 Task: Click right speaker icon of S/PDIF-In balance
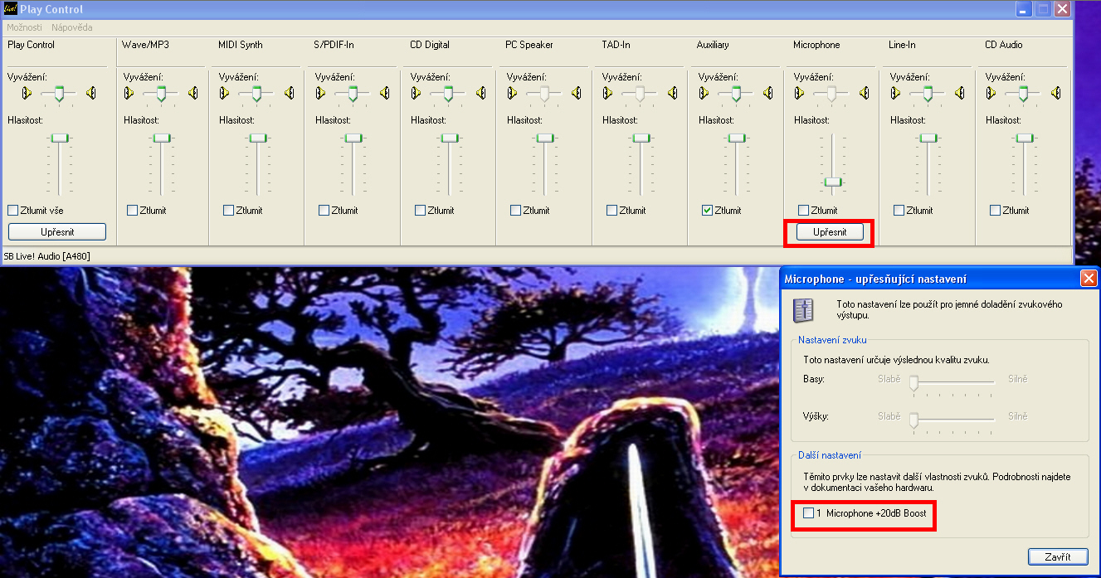[x=385, y=93]
